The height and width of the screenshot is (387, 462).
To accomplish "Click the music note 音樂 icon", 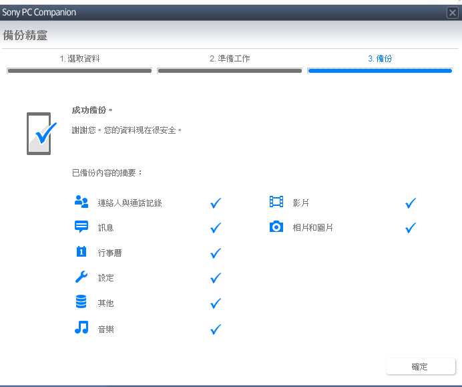I will [x=81, y=327].
